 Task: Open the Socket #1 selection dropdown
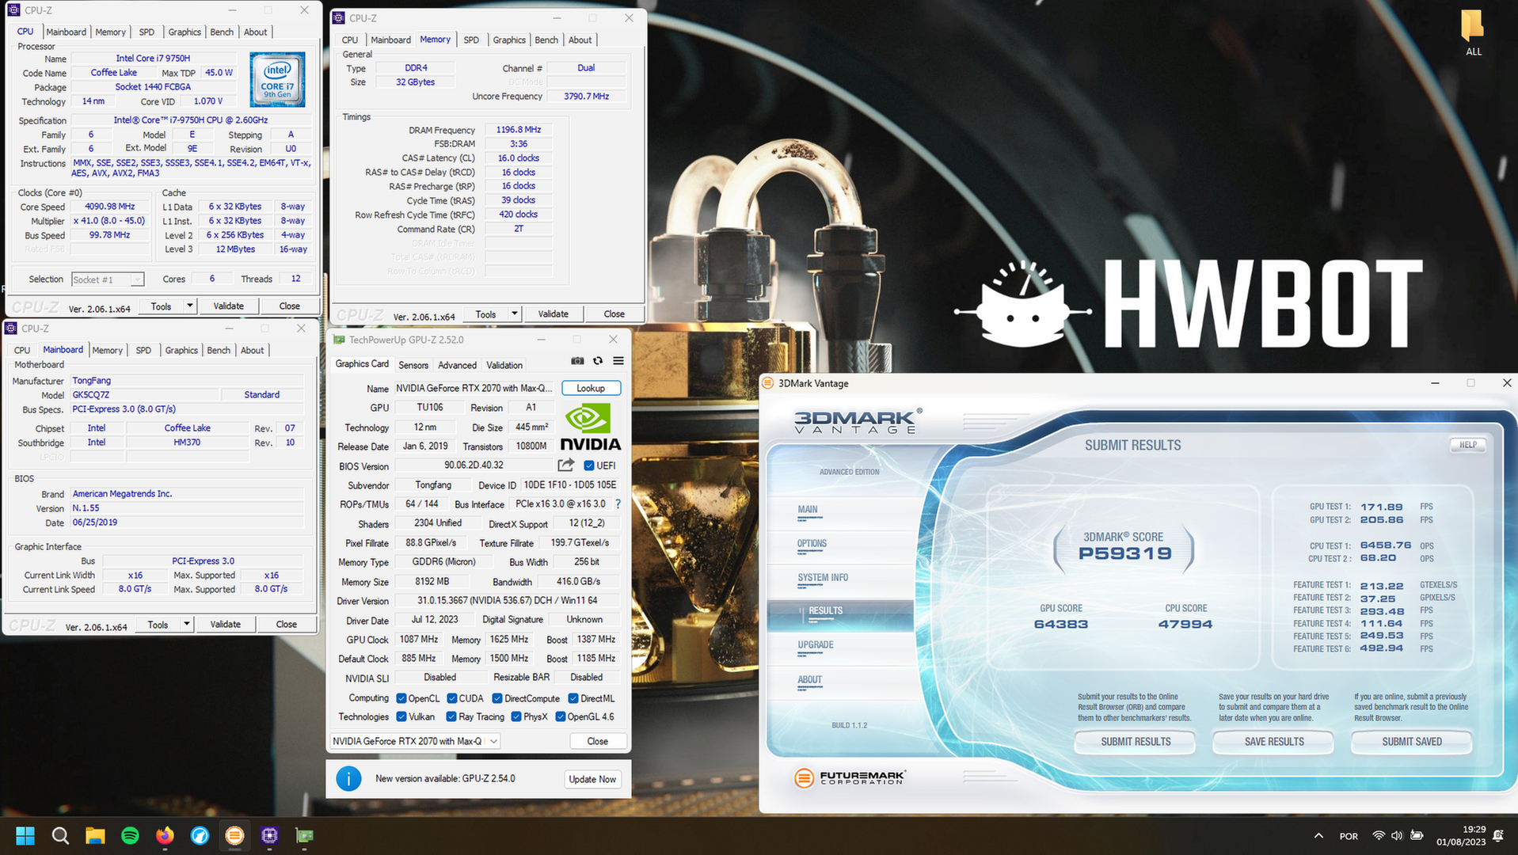[x=108, y=279]
